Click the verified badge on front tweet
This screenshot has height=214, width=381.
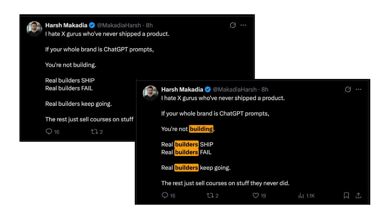pos(208,90)
